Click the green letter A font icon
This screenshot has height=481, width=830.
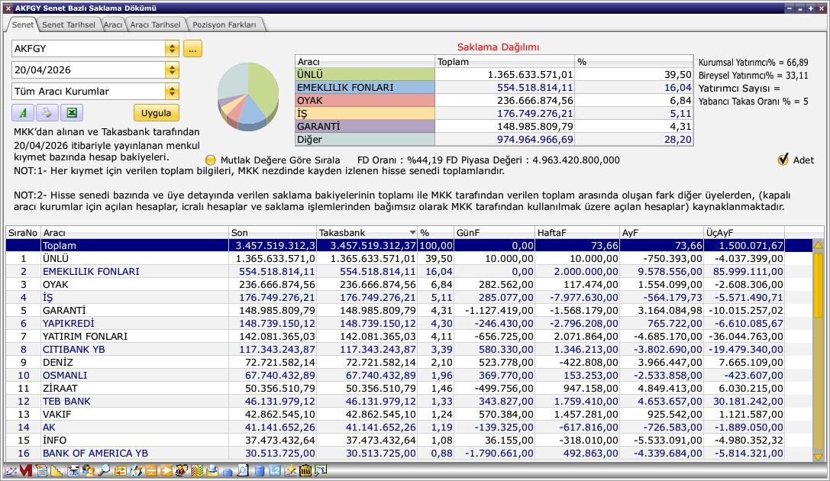point(23,113)
